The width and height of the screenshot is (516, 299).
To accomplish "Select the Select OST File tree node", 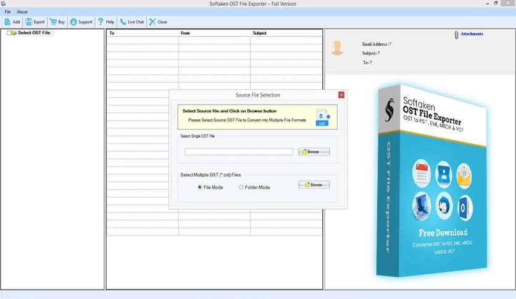I will click(x=34, y=33).
